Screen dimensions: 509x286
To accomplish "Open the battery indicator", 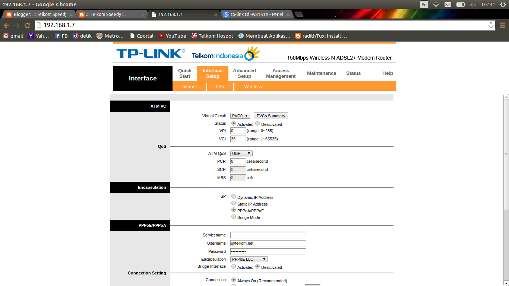I will coord(461,4).
